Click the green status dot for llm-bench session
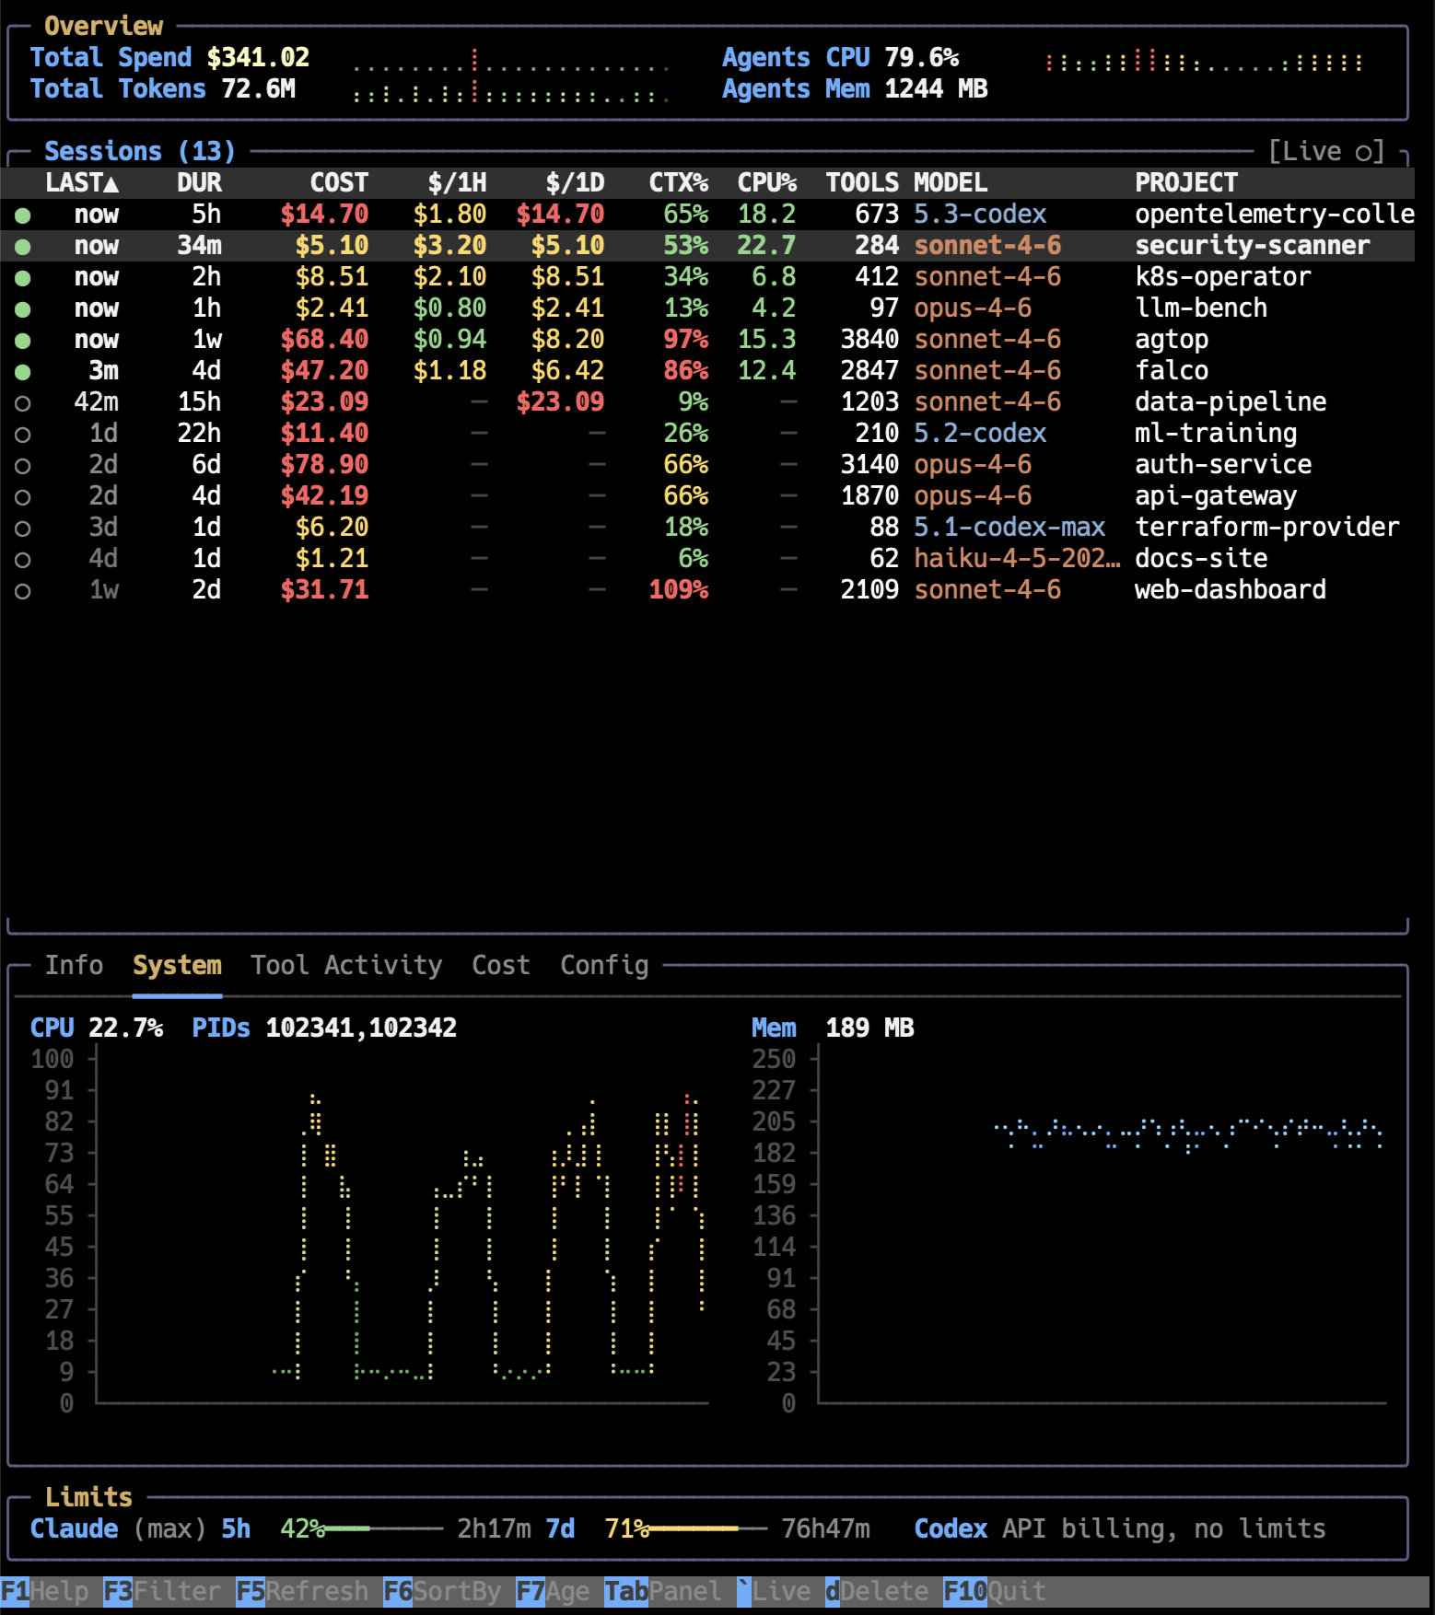1435x1615 pixels. click(23, 309)
